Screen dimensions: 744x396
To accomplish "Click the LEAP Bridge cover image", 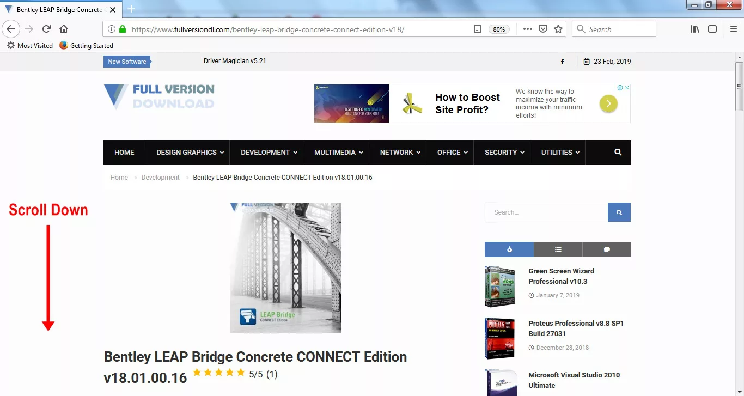I will (285, 268).
